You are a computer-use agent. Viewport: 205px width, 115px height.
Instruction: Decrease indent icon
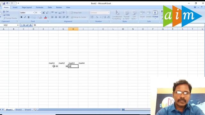[x=64, y=17]
